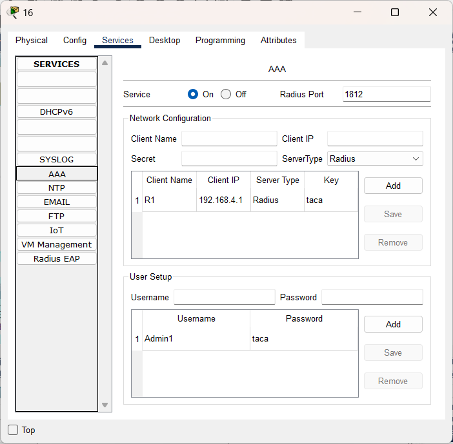Image resolution: width=453 pixels, height=444 pixels.
Task: Open the NTP service
Action: 57,188
